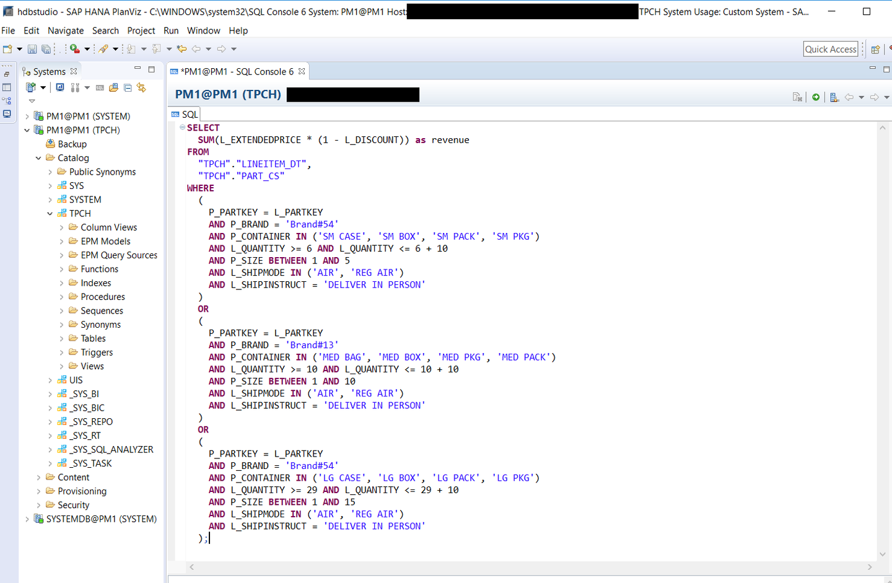Expand the SYSTEMDB@PM1 (SYSTEM) node
Screen dimensions: 892x583
click(27, 519)
